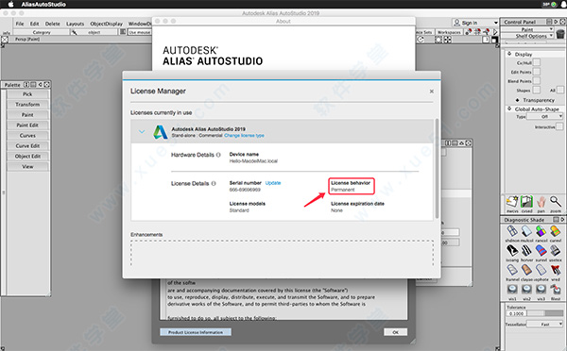
Task: Click the Tolerance value field
Action: (516, 313)
